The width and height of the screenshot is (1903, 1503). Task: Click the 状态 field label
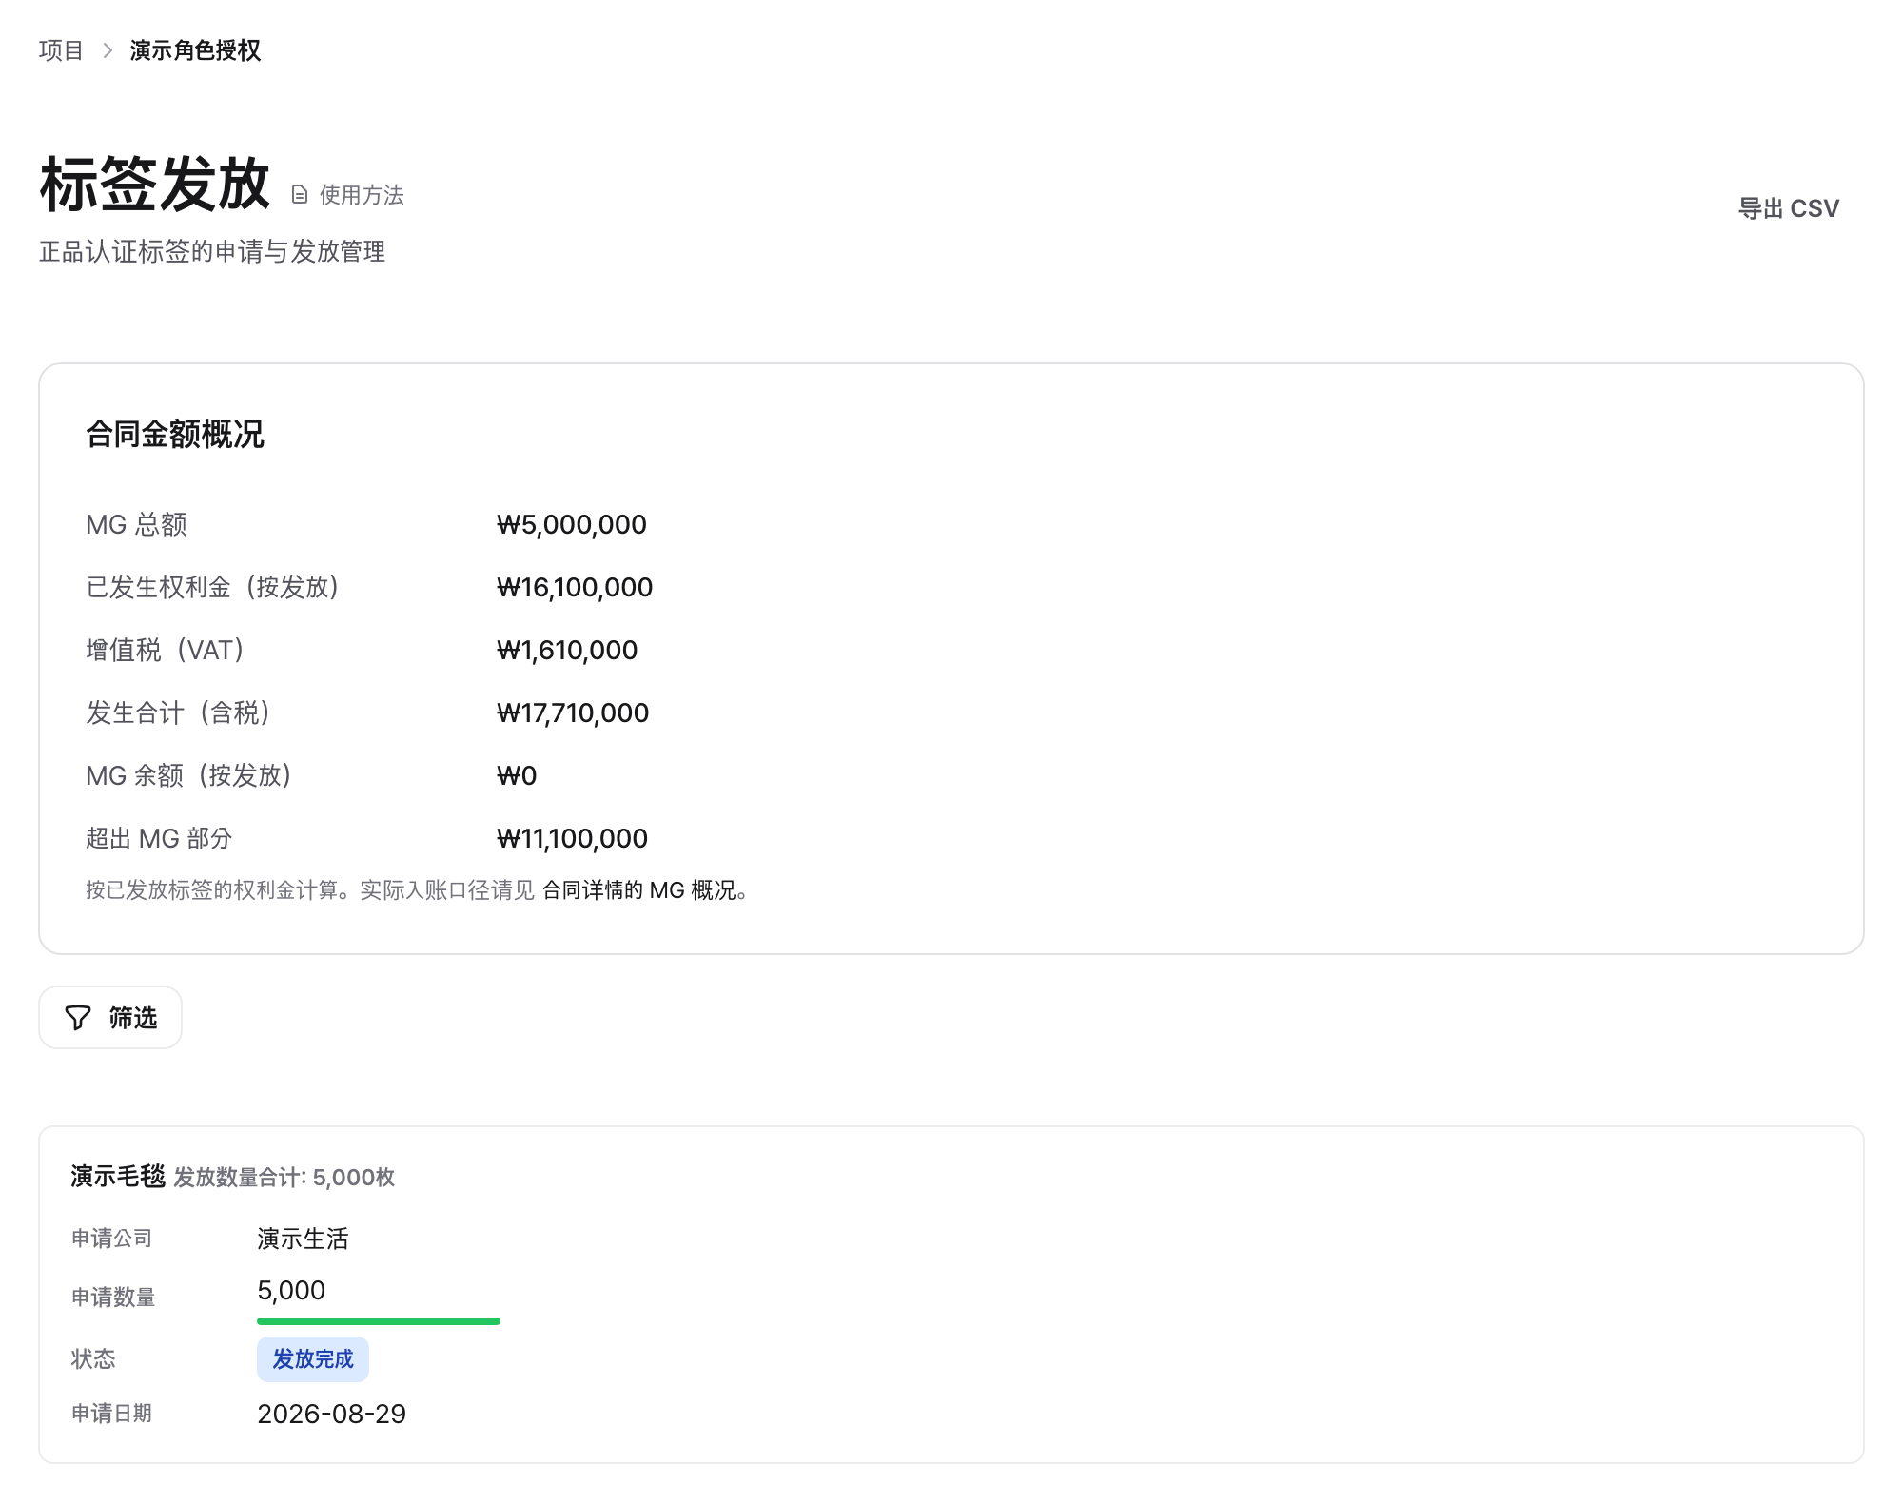tap(93, 1359)
